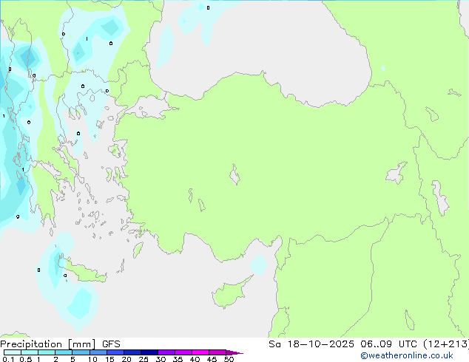
Task: Select the 35–40 mm magenta legend swatch
Action: point(183,352)
